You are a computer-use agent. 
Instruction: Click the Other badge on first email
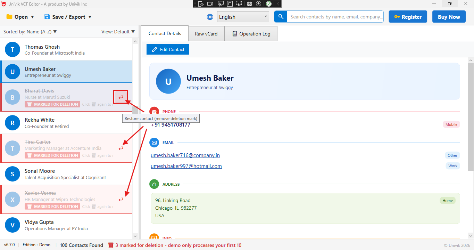click(x=452, y=155)
